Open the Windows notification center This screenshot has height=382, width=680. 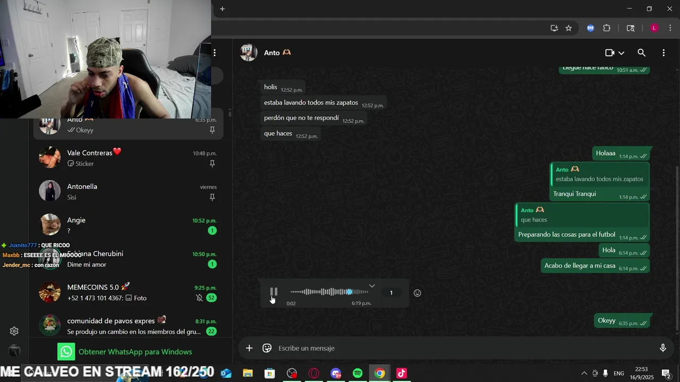(x=665, y=374)
